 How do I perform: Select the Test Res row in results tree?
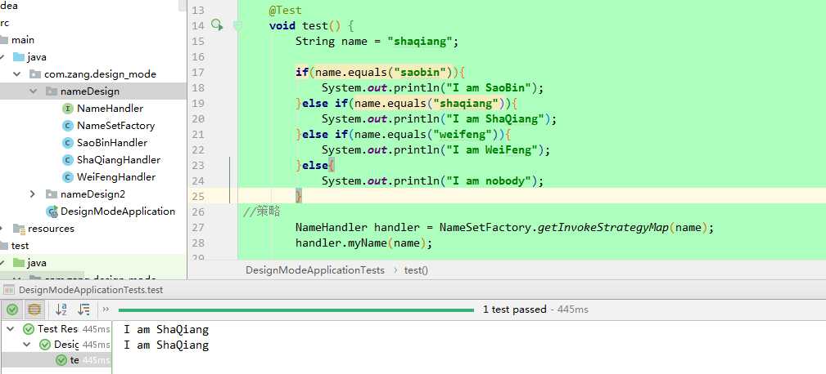[x=56, y=329]
